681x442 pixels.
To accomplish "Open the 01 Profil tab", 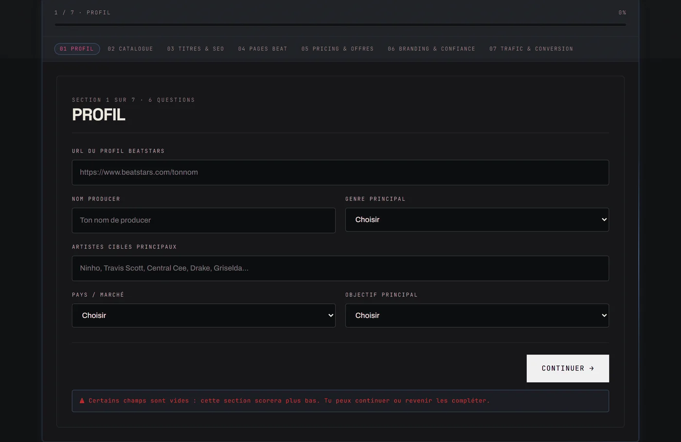I will point(77,49).
